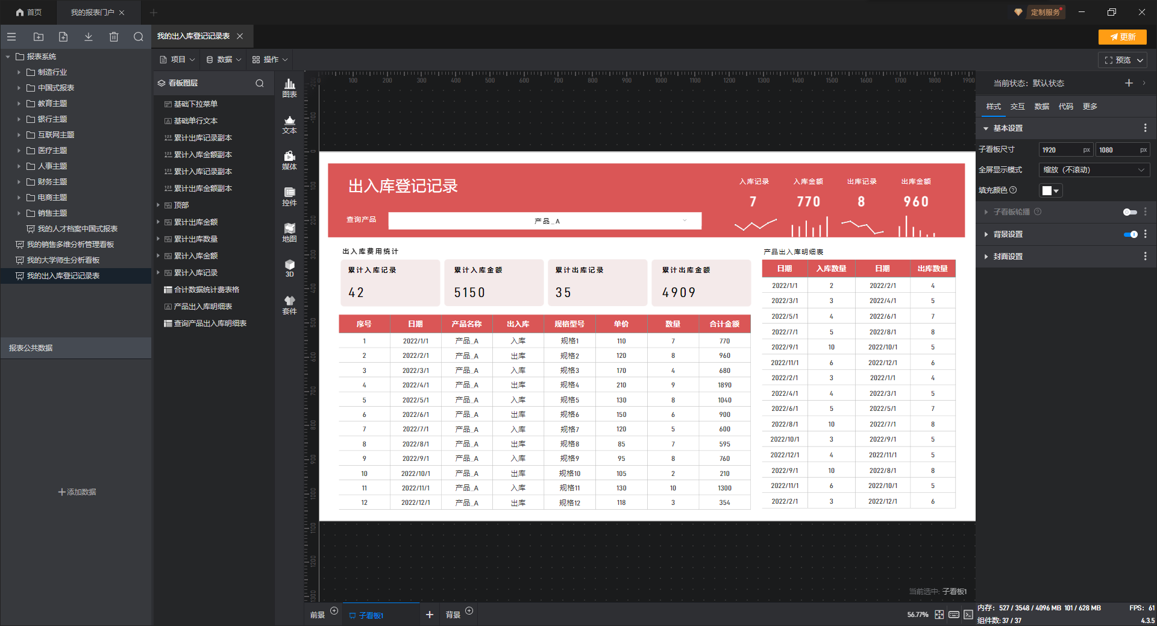The width and height of the screenshot is (1157, 626).
Task: Select the 基础下拉菜单 layer
Action: 196,104
